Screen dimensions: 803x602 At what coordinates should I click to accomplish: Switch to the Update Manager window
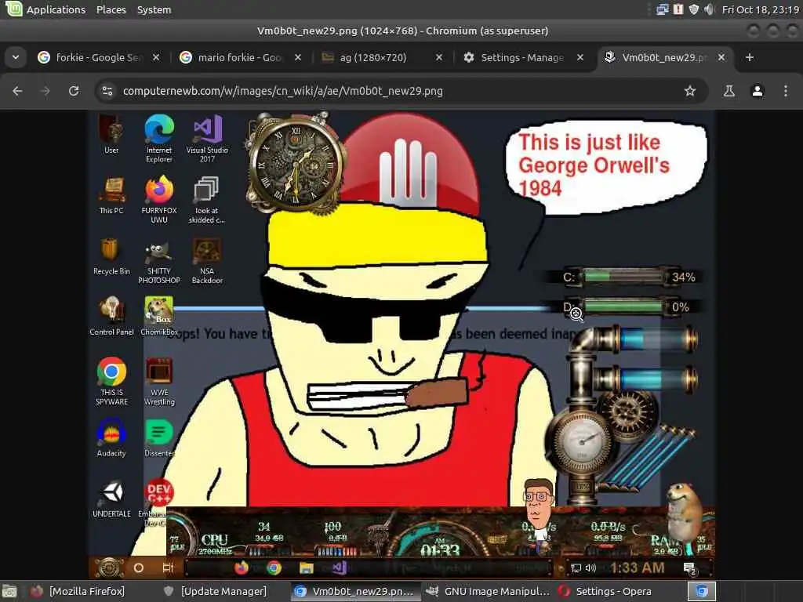215,591
